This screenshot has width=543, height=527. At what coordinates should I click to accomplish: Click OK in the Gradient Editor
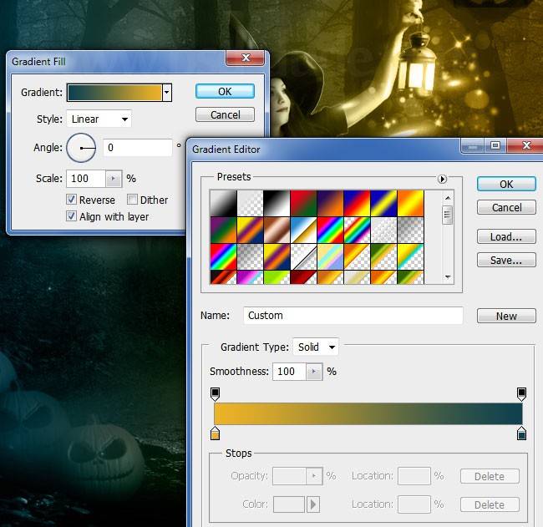coord(506,184)
